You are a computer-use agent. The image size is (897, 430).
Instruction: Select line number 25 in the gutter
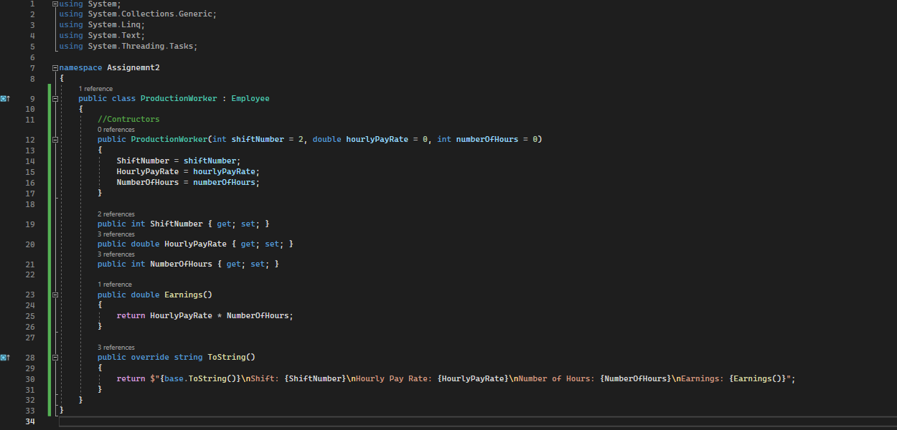click(x=30, y=315)
